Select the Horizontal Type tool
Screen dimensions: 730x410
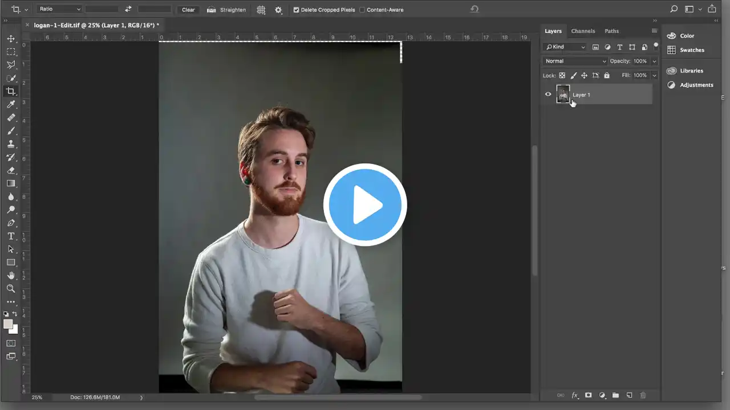pos(11,236)
